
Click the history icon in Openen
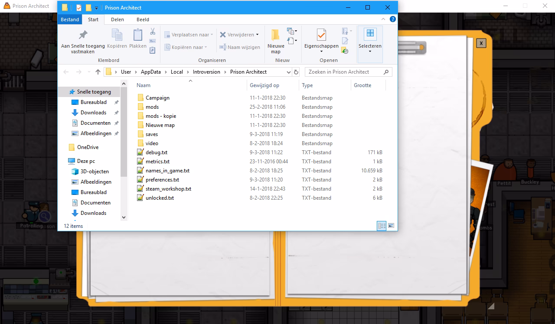click(345, 50)
